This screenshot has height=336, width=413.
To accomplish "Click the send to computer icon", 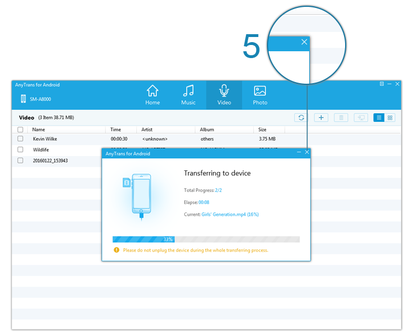I will [361, 117].
